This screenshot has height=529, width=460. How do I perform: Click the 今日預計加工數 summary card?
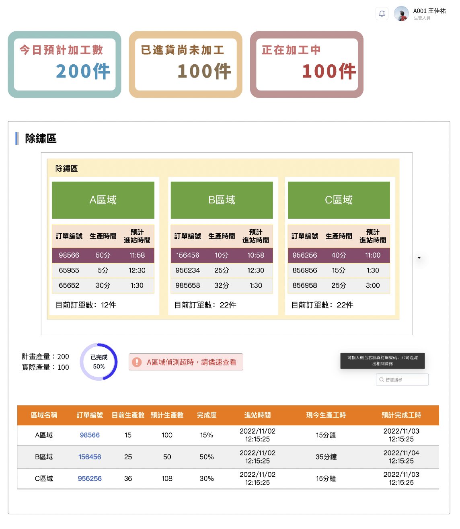(x=64, y=64)
